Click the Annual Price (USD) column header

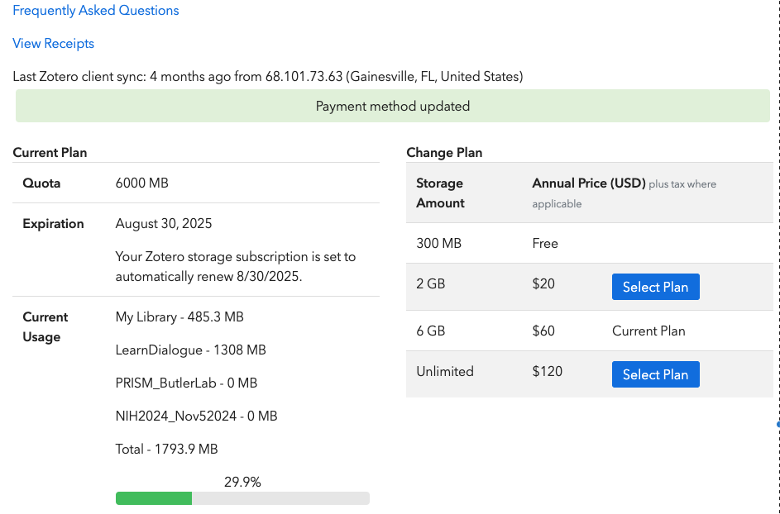point(588,183)
